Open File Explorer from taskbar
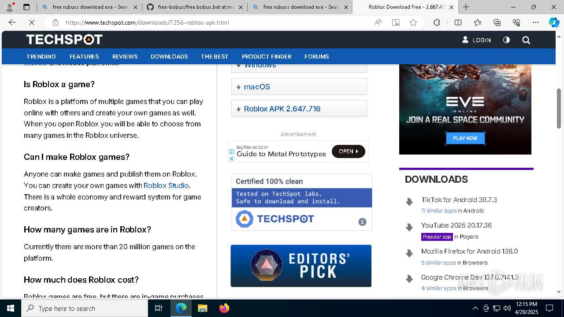The image size is (564, 317). coord(202,308)
